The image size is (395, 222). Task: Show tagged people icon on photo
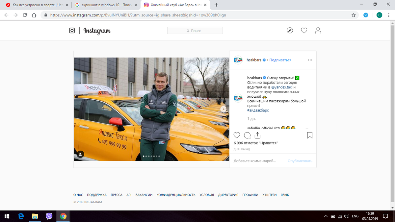click(81, 154)
